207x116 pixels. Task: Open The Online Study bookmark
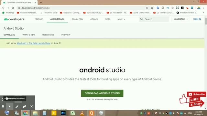point(49,13)
